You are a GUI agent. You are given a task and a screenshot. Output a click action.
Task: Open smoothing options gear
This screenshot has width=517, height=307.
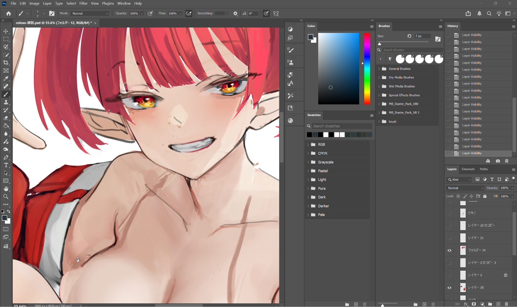235,13
